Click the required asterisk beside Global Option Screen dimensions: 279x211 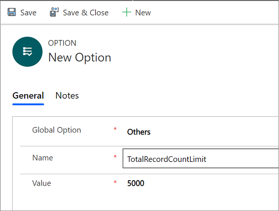pyautogui.click(x=115, y=129)
